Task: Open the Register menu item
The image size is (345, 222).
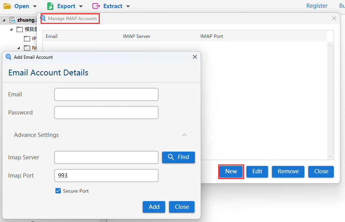Action: [317, 6]
